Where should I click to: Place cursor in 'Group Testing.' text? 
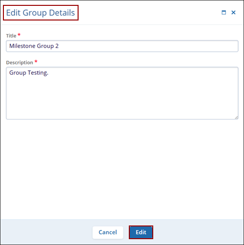pos(29,73)
